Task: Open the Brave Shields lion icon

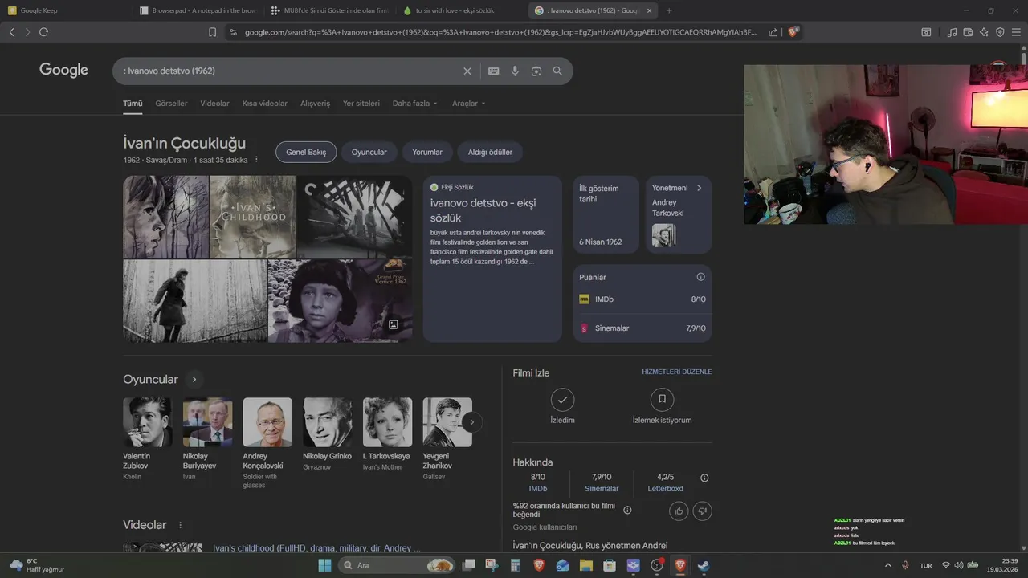Action: point(793,32)
